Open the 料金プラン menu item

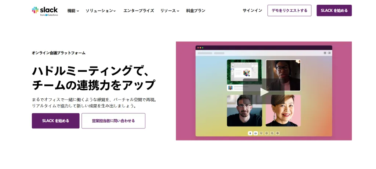[x=196, y=11]
